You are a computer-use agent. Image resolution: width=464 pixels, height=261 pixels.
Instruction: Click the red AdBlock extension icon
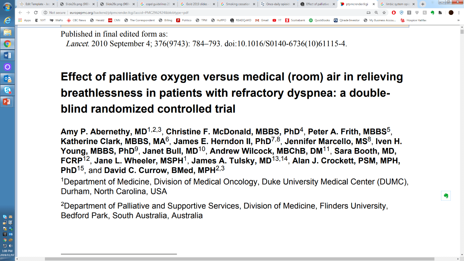[394, 13]
